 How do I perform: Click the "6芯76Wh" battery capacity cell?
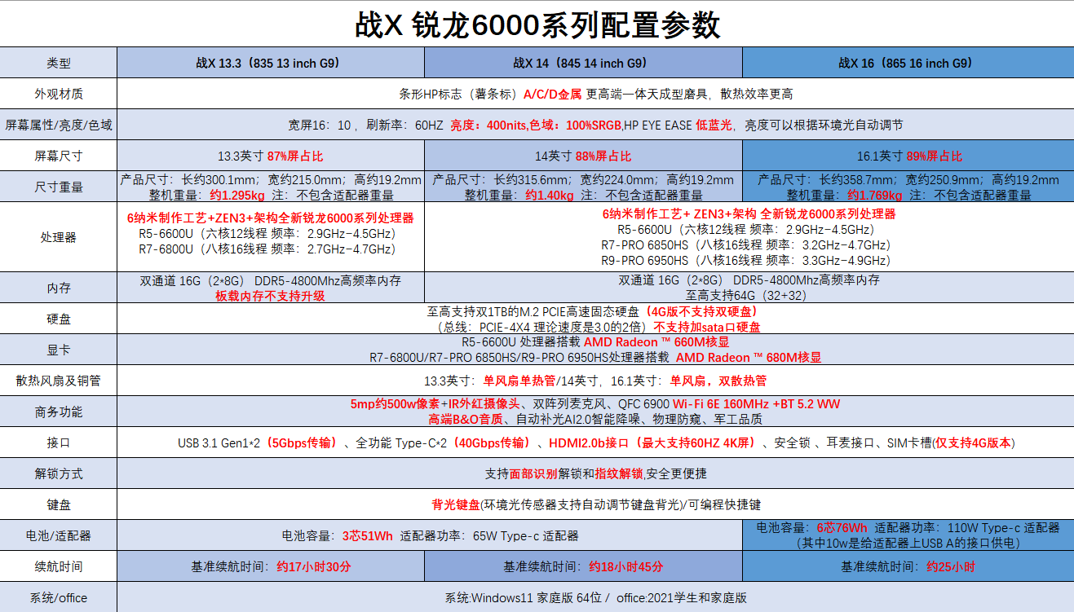click(908, 535)
